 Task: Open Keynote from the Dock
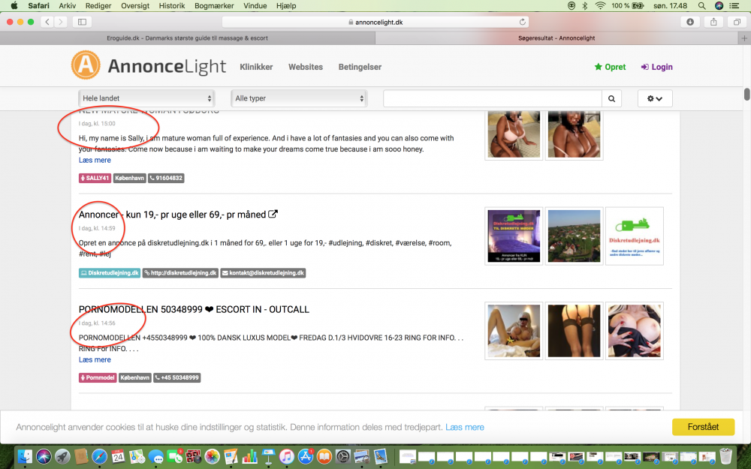click(268, 456)
